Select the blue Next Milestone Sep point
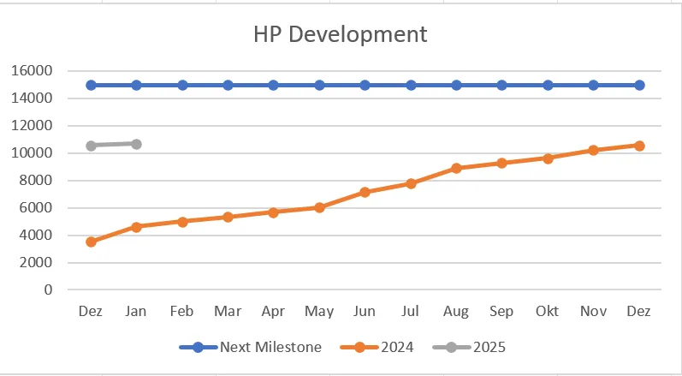 [x=501, y=85]
